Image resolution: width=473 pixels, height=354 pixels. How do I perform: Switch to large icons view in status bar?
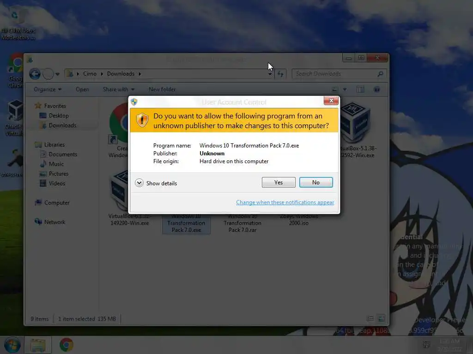click(x=381, y=319)
